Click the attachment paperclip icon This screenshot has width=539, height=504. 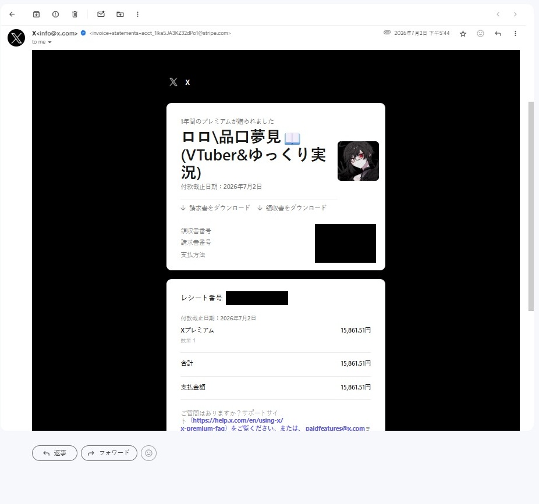pyautogui.click(x=387, y=33)
